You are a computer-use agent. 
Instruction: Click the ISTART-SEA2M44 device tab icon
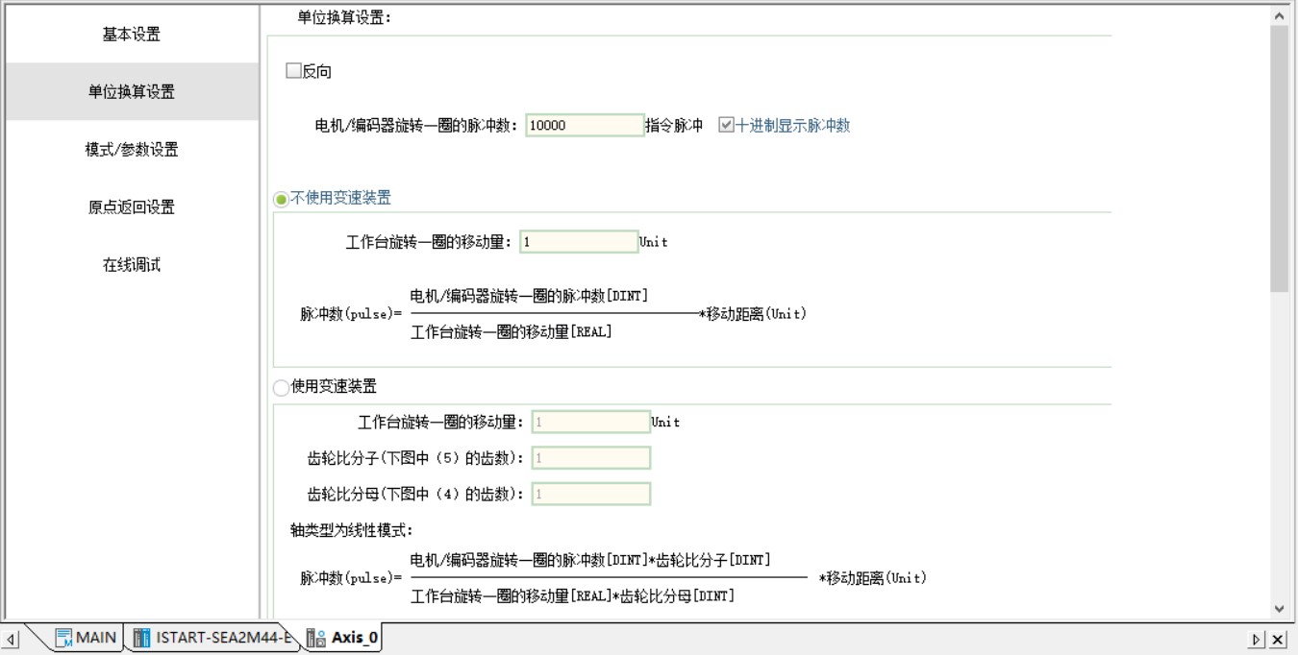click(x=142, y=638)
